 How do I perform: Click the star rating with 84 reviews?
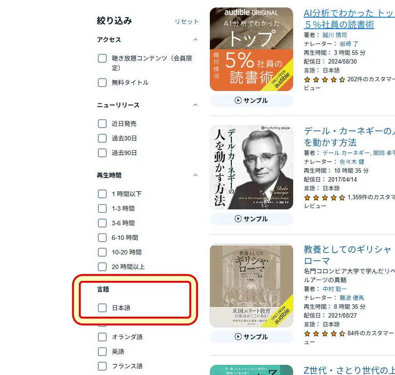(x=324, y=333)
